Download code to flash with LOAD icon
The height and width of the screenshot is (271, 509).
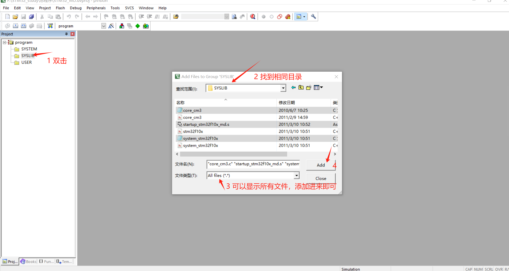[50, 26]
